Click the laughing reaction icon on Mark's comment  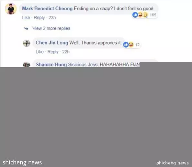140,15
